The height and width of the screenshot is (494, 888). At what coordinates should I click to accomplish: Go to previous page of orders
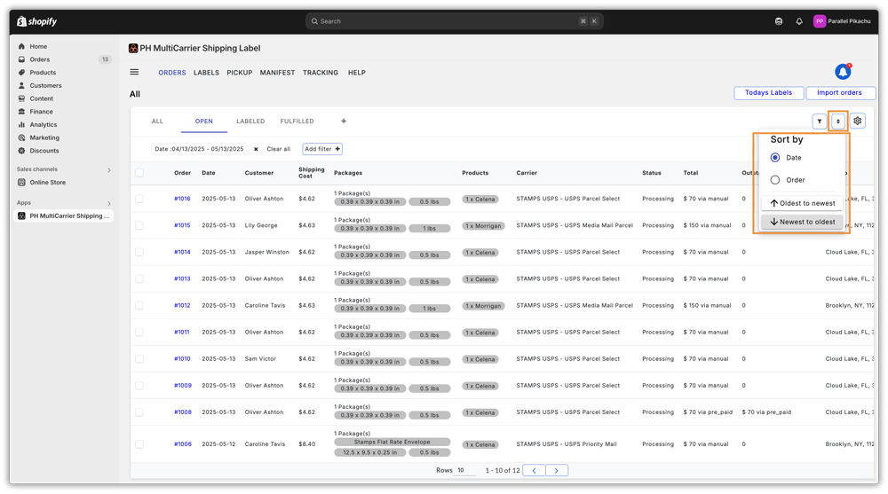534,470
